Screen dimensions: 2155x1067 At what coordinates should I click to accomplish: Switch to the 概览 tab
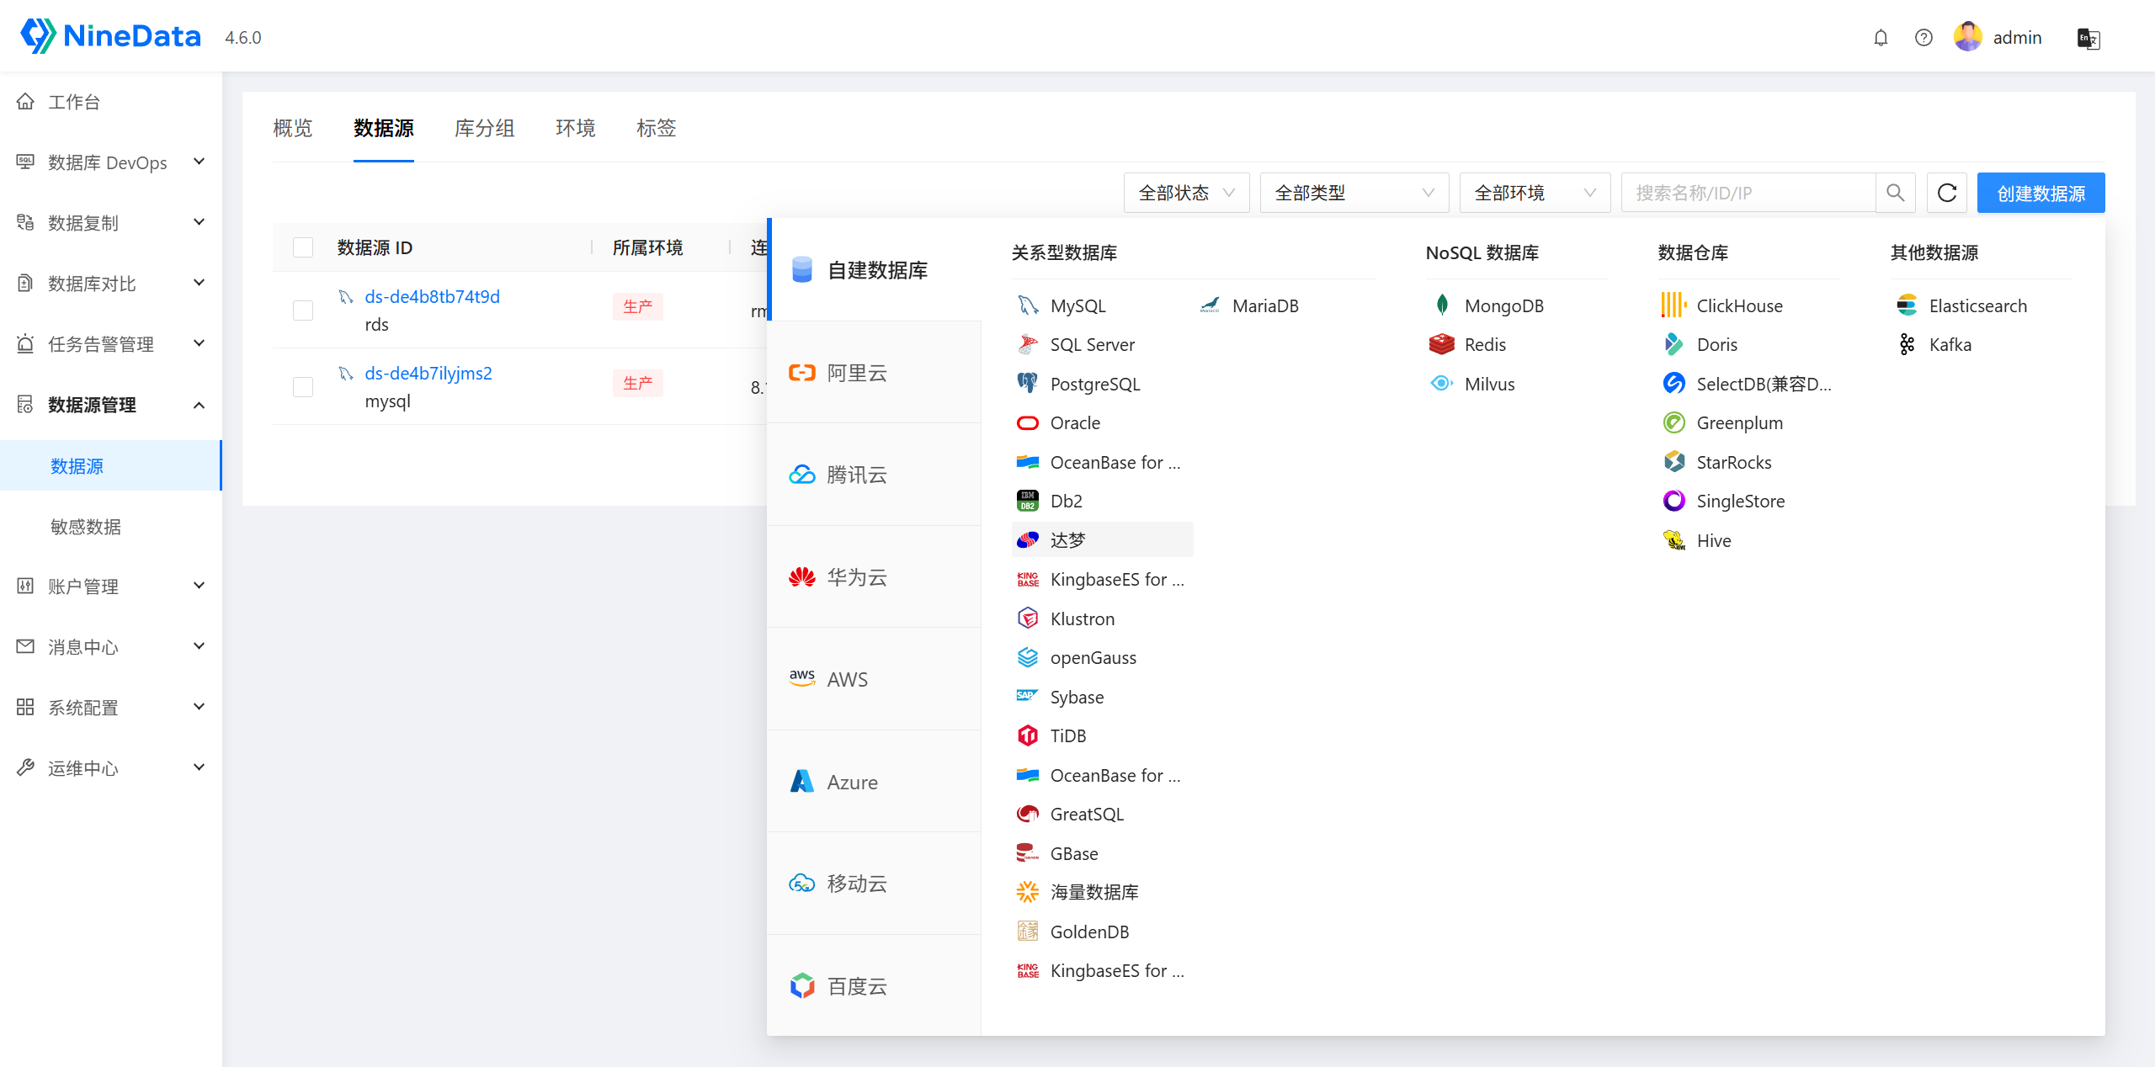coord(293,128)
